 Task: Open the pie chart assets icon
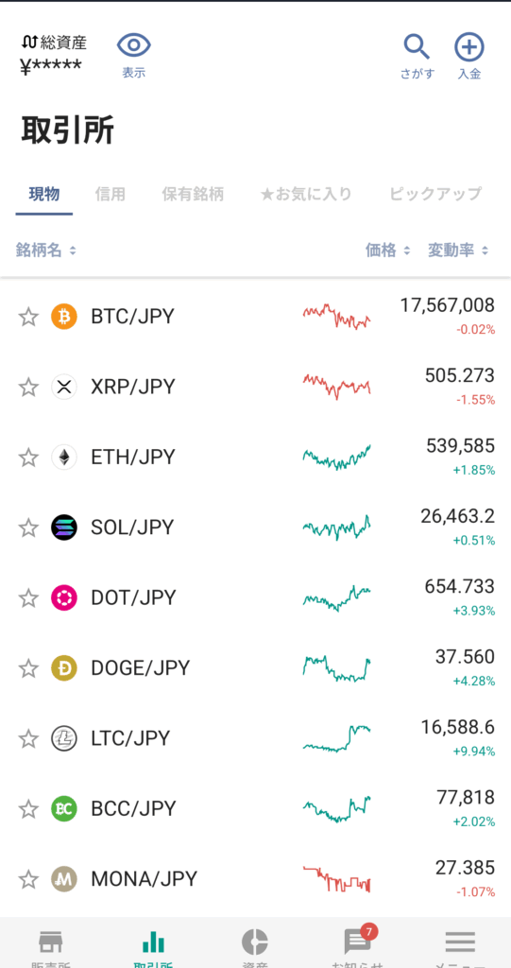(255, 942)
